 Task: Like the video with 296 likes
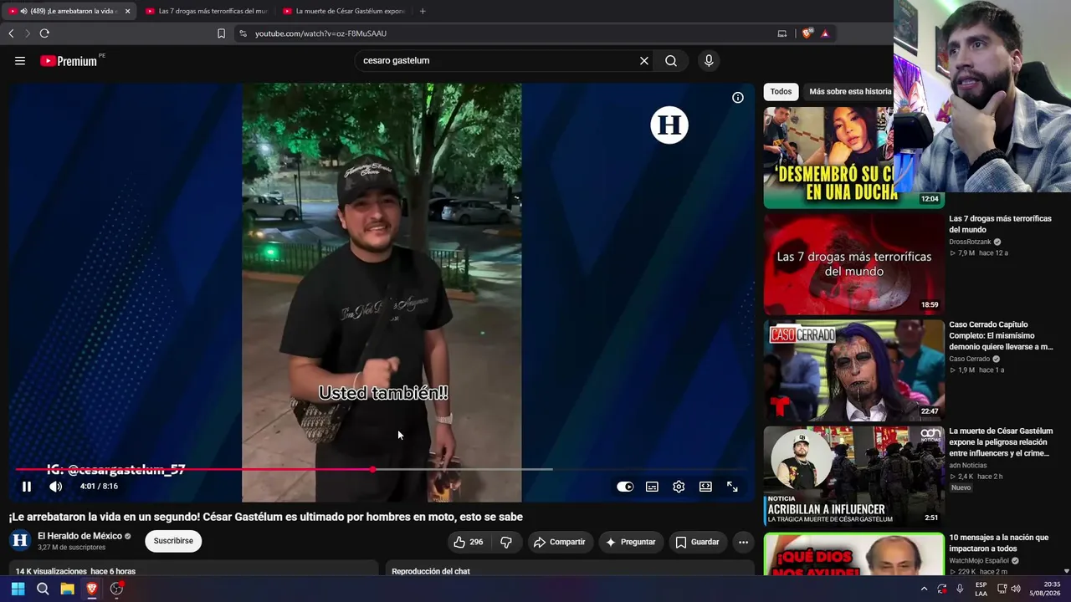(x=468, y=542)
